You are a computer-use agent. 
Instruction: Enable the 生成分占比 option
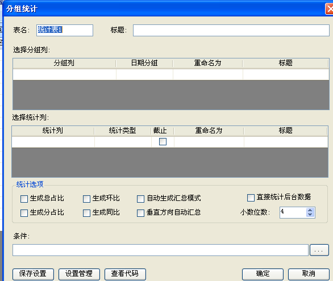(24, 213)
